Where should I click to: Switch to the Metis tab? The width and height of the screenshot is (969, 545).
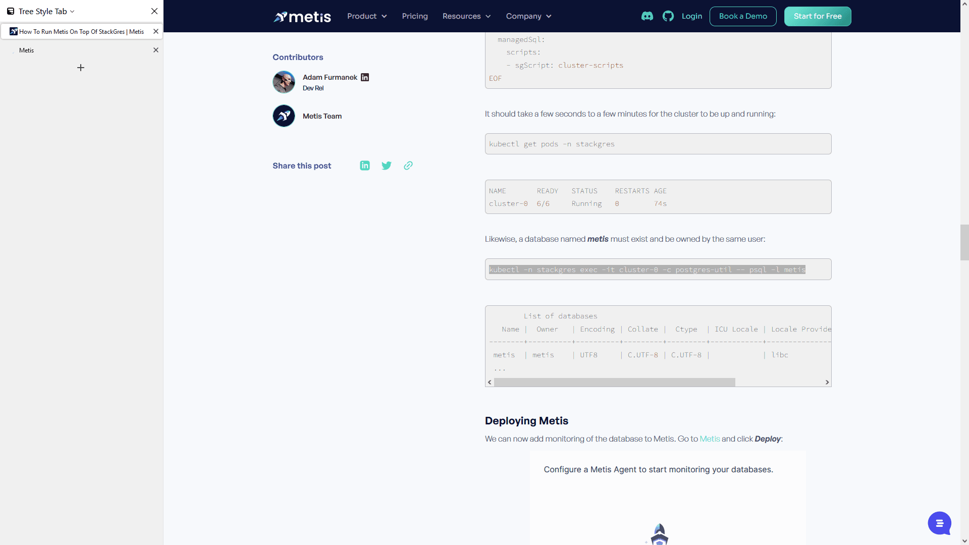81,50
